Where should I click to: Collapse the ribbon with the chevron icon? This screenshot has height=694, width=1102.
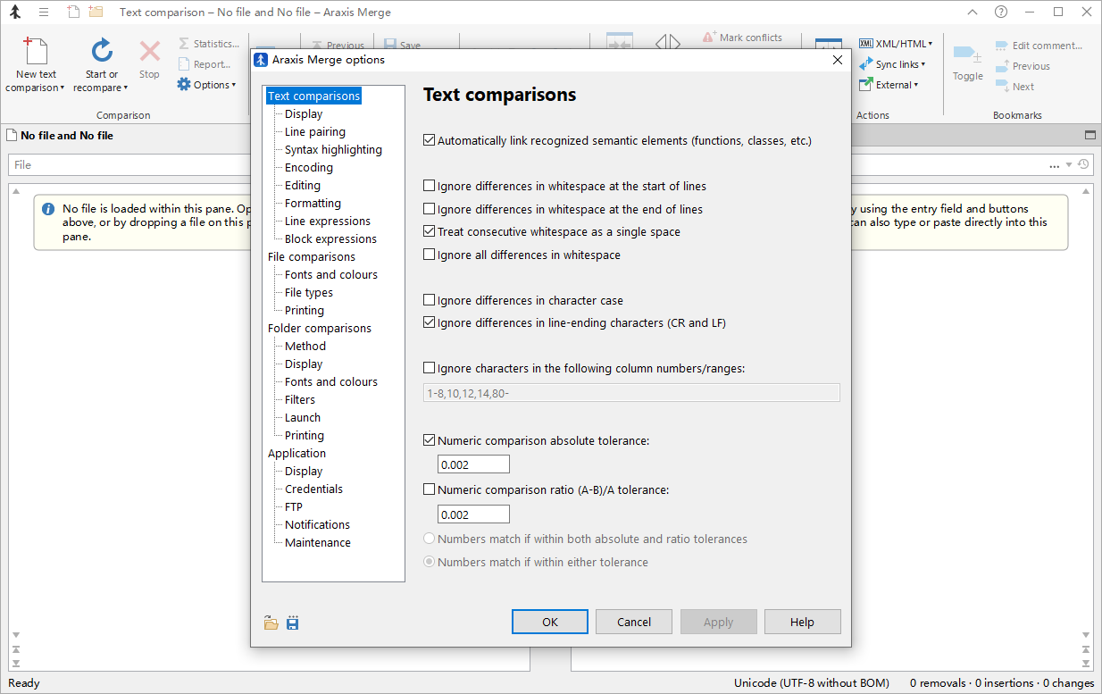coord(974,13)
